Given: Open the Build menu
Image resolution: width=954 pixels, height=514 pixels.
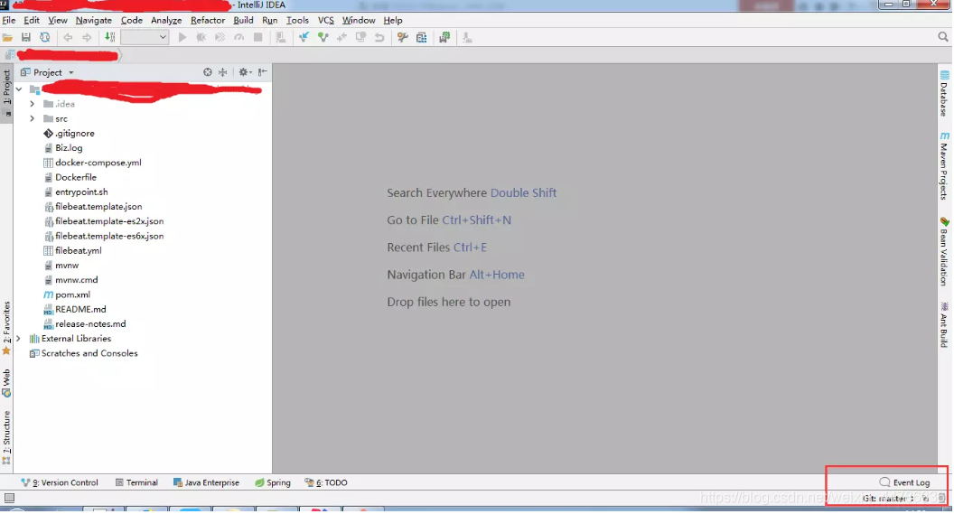Looking at the screenshot, I should tap(243, 20).
